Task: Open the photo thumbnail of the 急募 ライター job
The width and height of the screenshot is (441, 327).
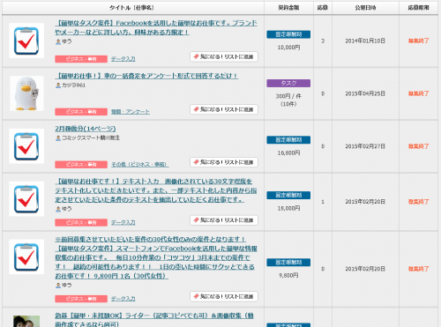Action: [x=26, y=322]
